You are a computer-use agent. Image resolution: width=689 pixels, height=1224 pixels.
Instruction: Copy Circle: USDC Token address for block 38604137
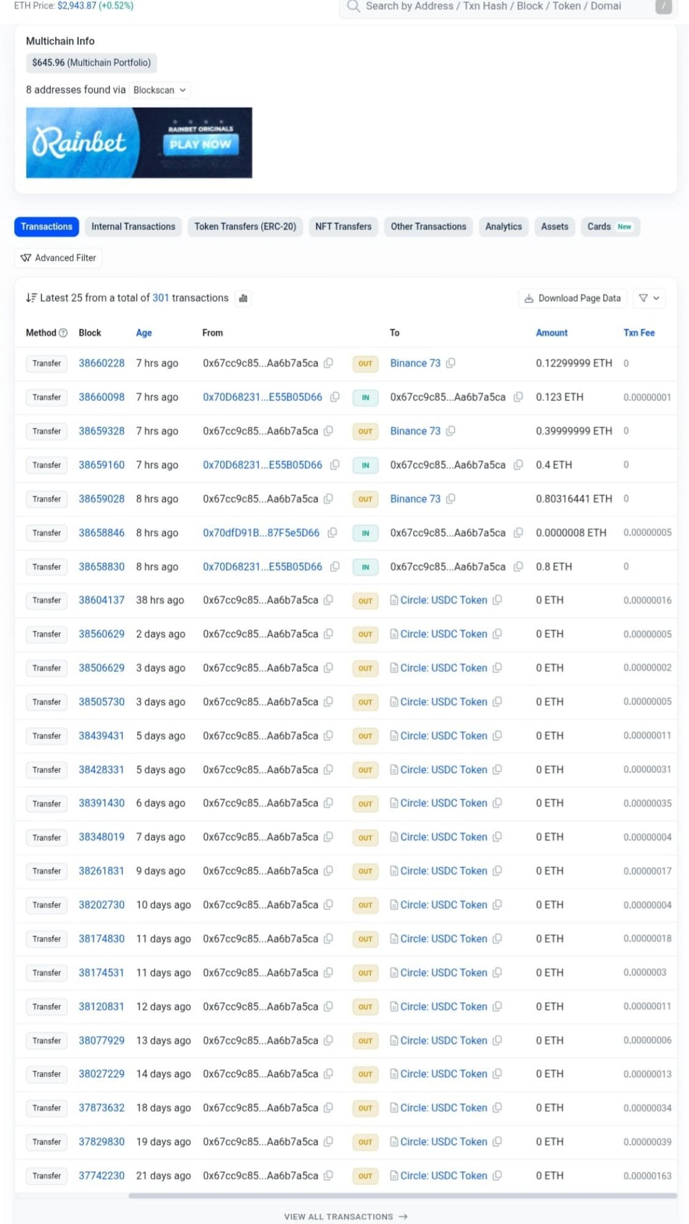497,600
